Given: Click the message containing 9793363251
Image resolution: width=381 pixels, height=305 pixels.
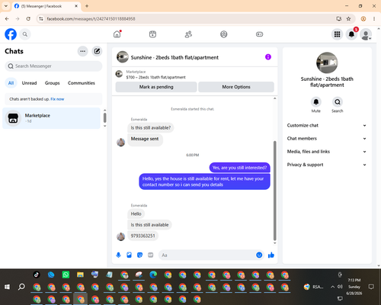Looking at the screenshot, I should pos(142,236).
